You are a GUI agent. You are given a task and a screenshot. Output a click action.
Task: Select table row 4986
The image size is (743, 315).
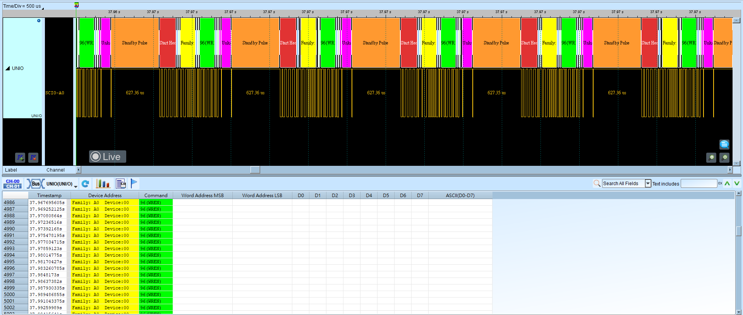[x=247, y=203]
